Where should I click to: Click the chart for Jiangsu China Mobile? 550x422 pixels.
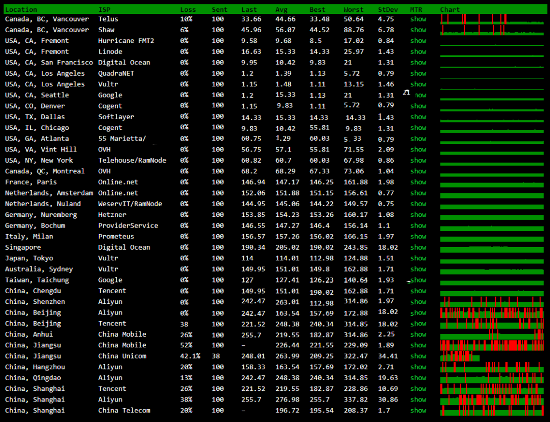491,345
